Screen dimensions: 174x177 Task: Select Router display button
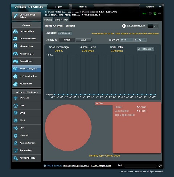click(x=67, y=40)
